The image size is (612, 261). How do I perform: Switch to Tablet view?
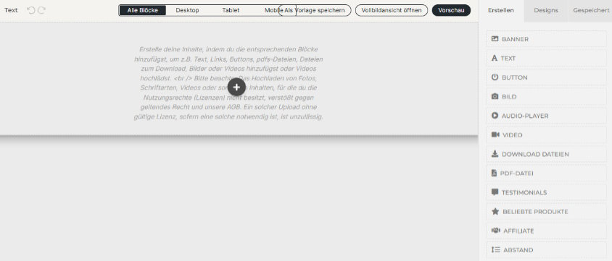tap(231, 11)
